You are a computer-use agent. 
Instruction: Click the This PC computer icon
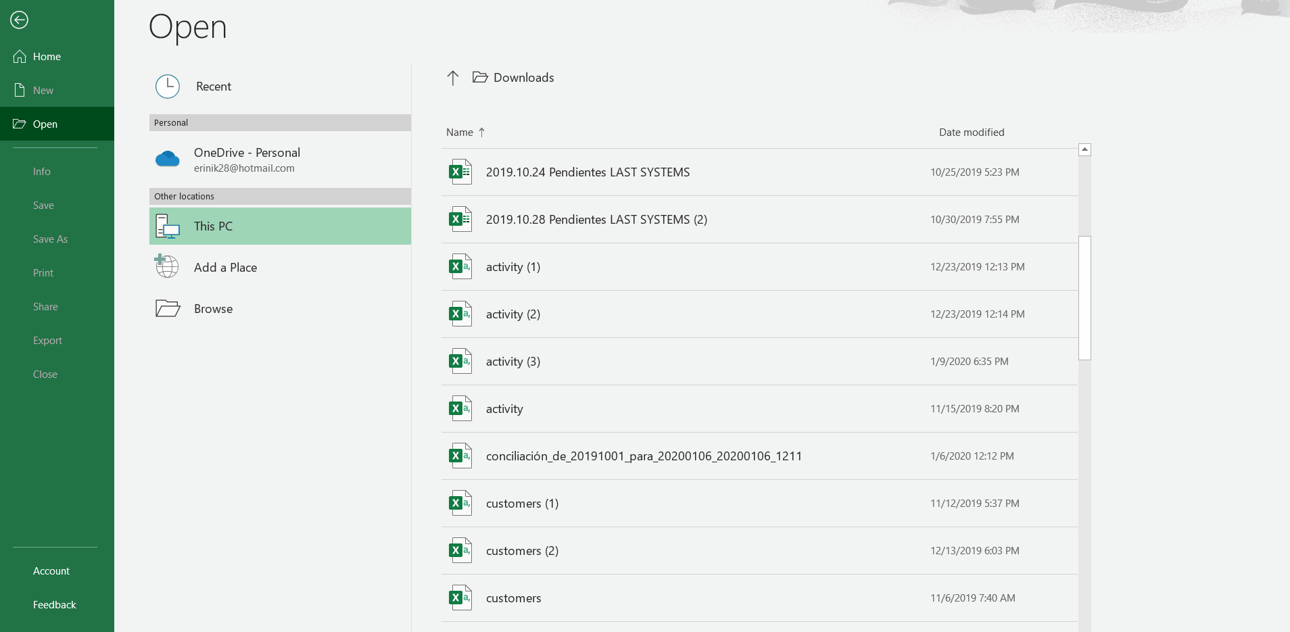pos(167,226)
